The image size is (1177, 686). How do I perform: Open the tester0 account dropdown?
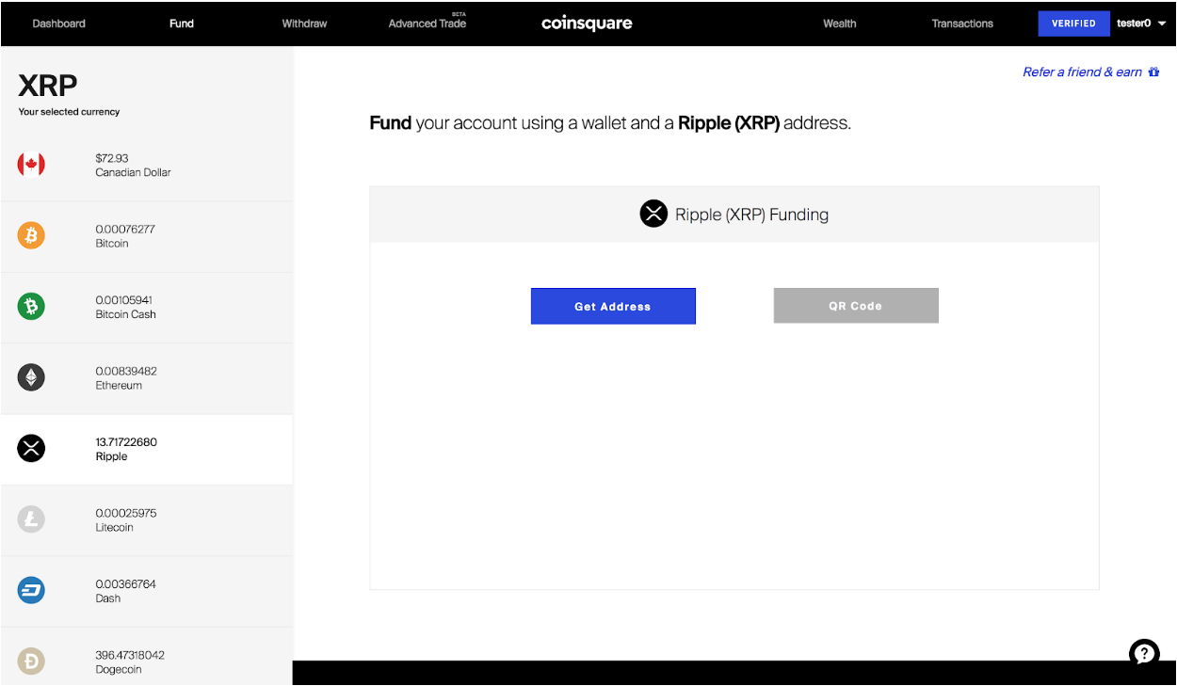pyautogui.click(x=1141, y=24)
